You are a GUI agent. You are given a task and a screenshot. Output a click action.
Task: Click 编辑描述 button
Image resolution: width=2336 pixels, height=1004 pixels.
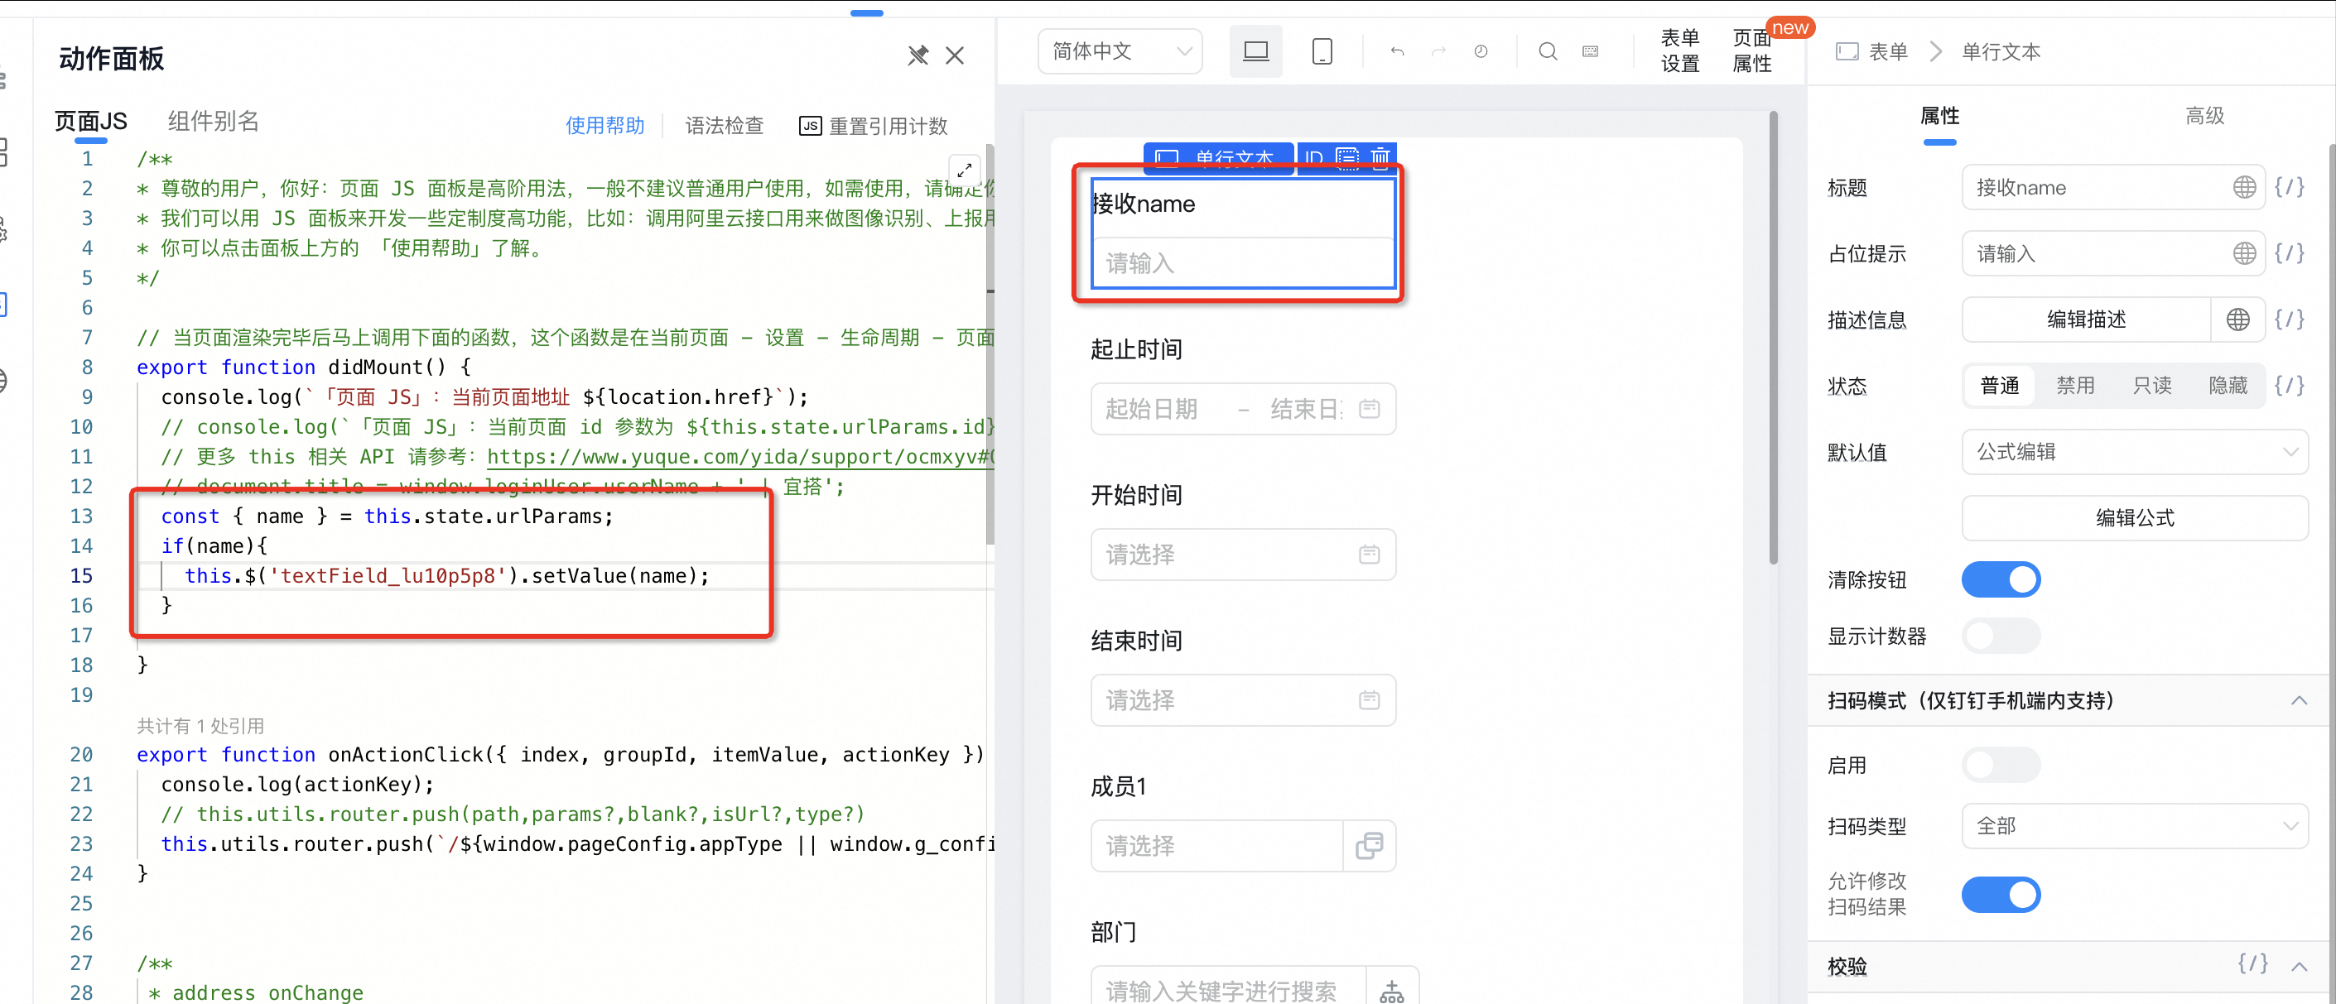(2086, 319)
